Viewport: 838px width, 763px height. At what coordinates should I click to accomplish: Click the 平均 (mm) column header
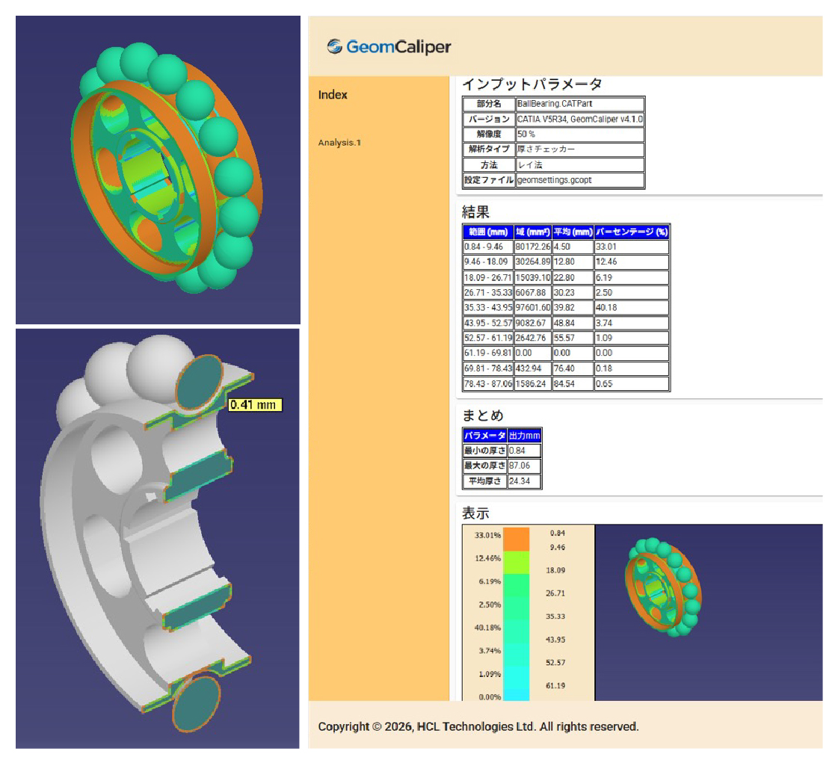(x=573, y=232)
